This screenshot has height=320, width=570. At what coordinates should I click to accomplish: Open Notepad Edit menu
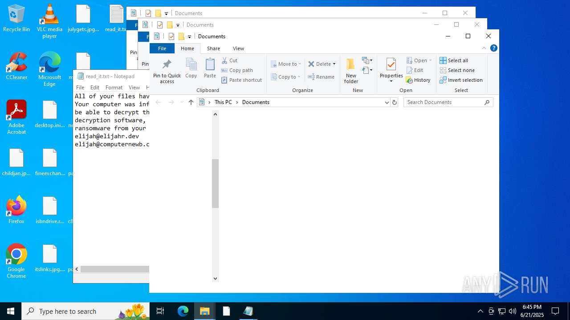[95, 88]
